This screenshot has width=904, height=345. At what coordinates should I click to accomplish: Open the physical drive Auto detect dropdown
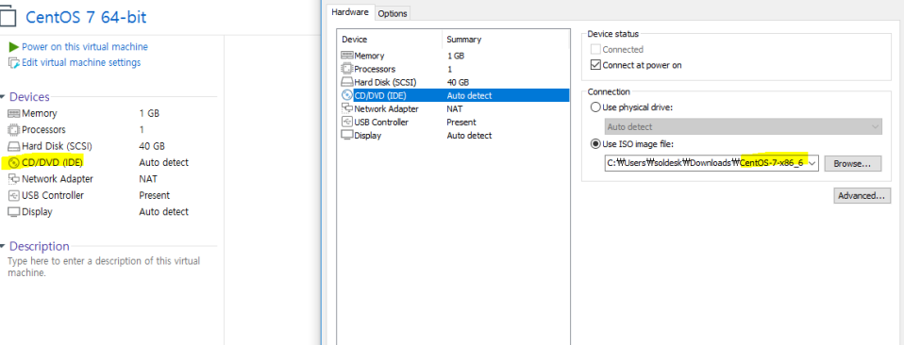744,126
